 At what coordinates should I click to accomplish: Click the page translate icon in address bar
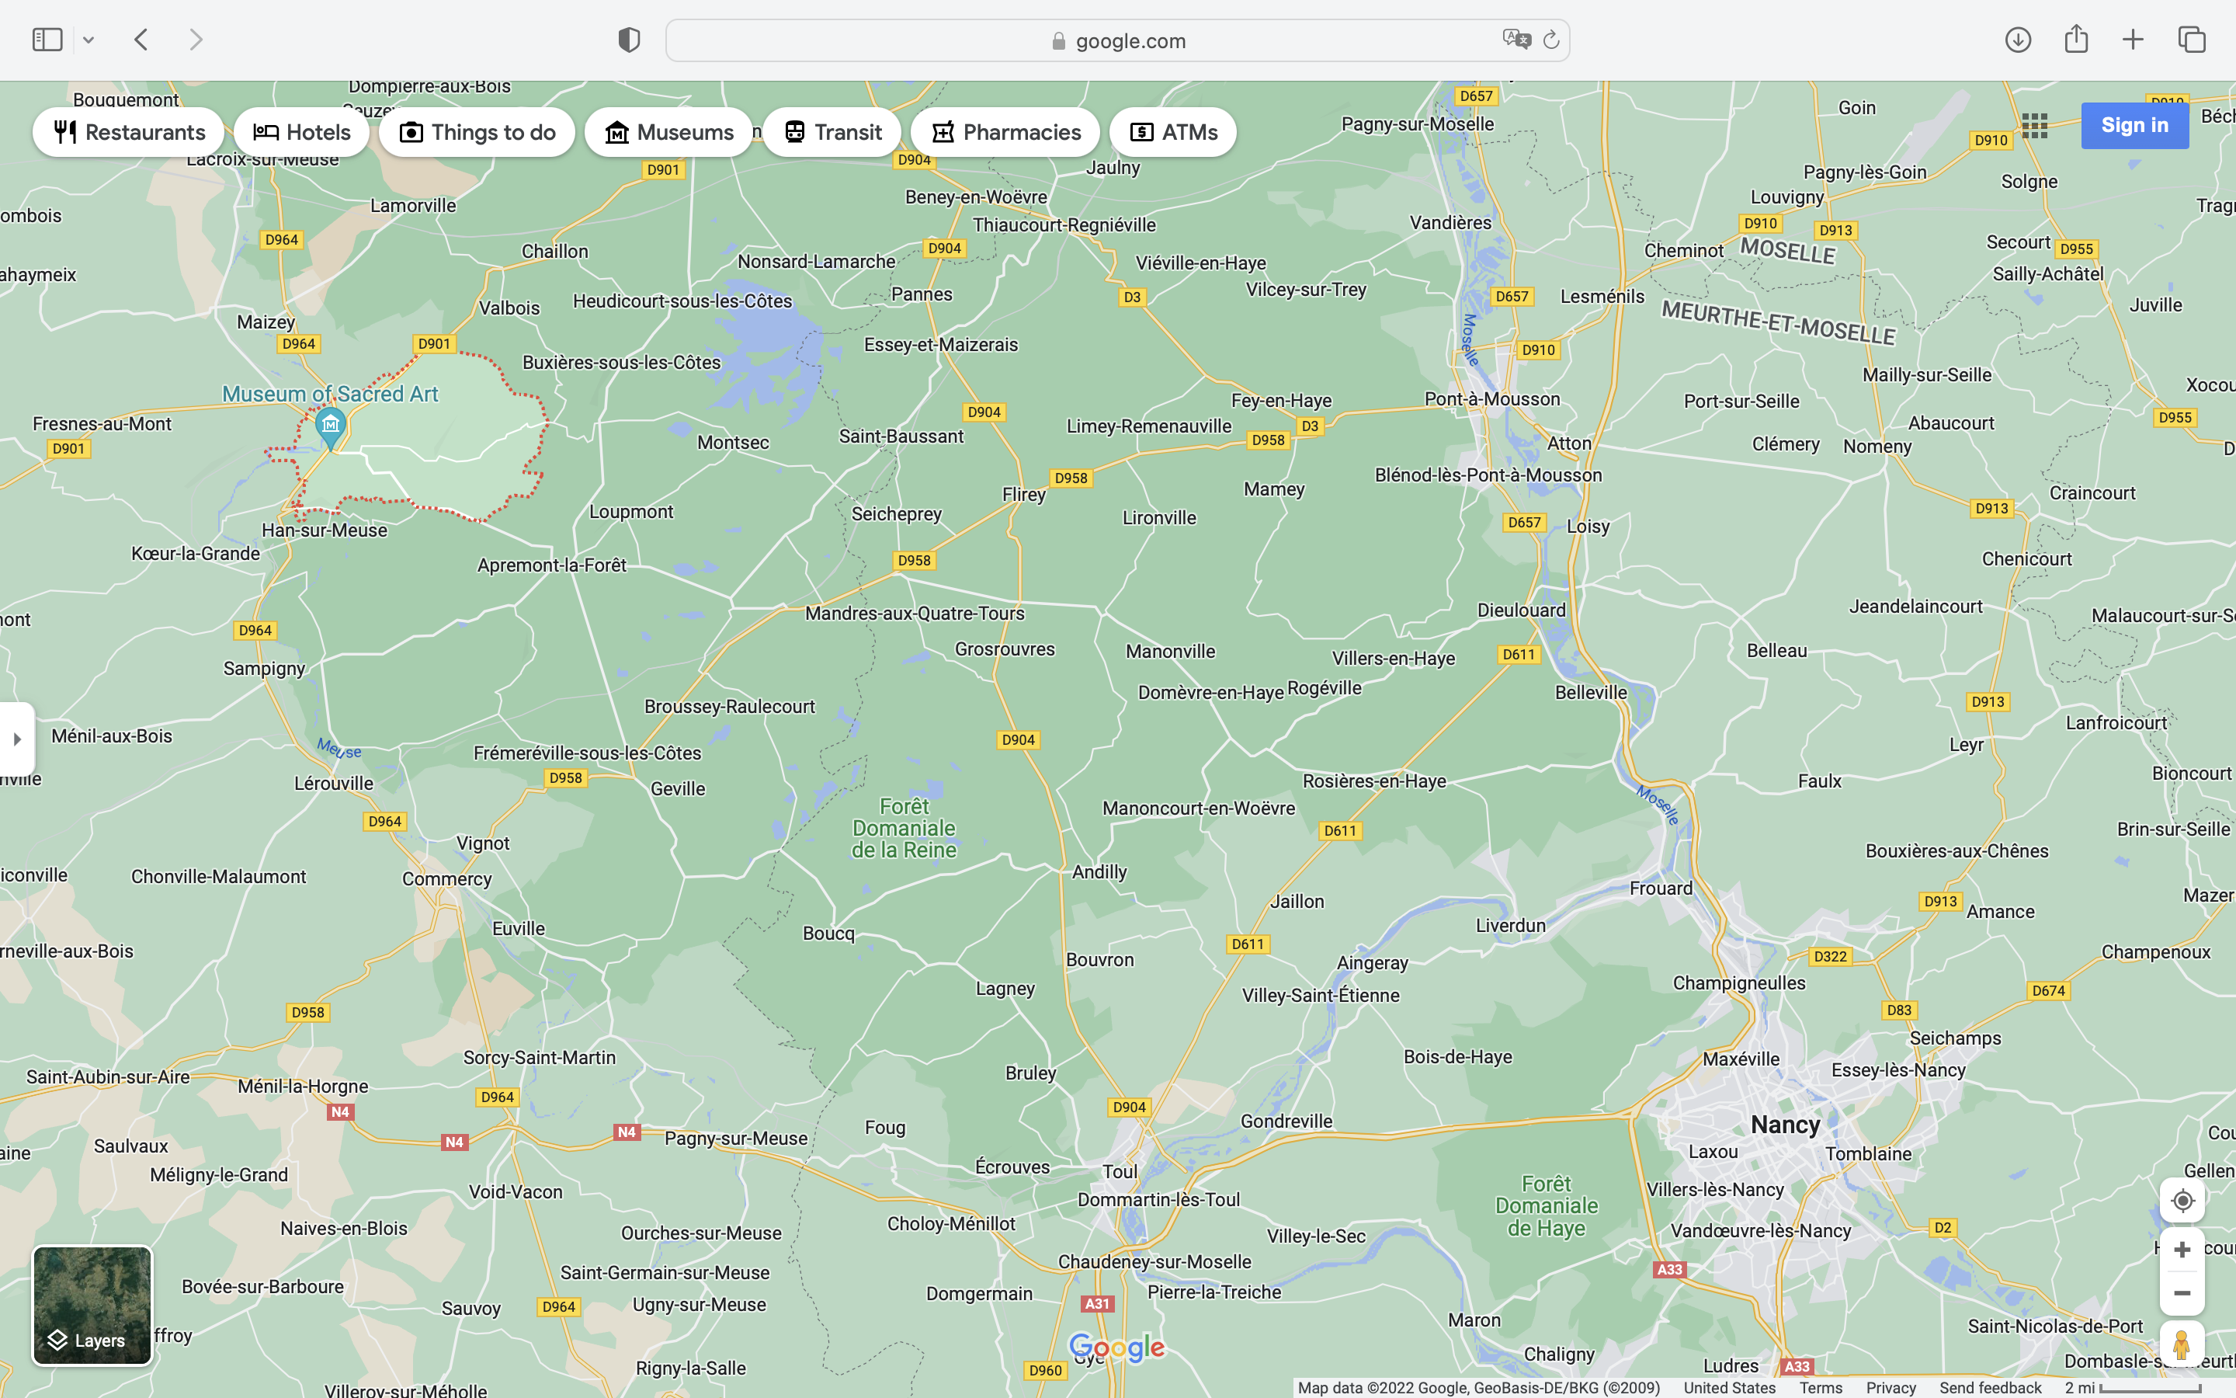[x=1516, y=40]
